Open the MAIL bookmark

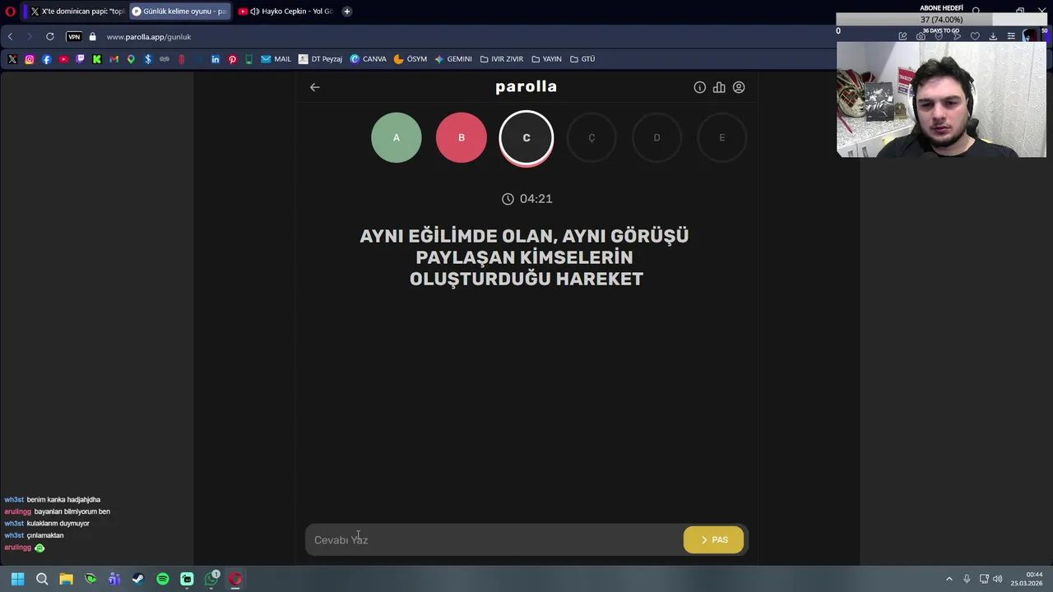(x=276, y=59)
